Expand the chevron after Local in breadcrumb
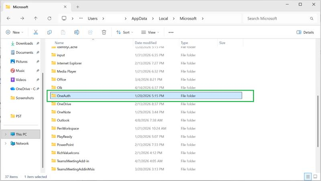 coord(174,18)
